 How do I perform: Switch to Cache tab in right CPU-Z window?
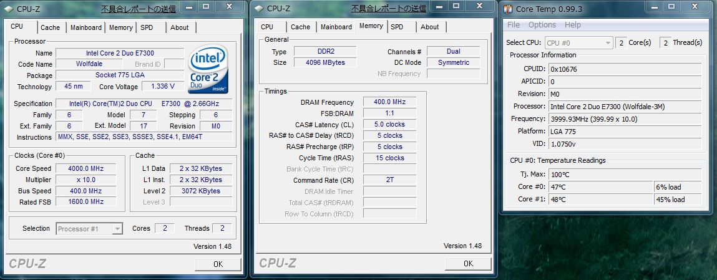[x=300, y=27]
